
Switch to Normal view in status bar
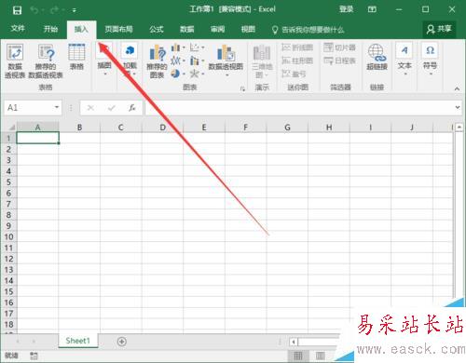298,356
